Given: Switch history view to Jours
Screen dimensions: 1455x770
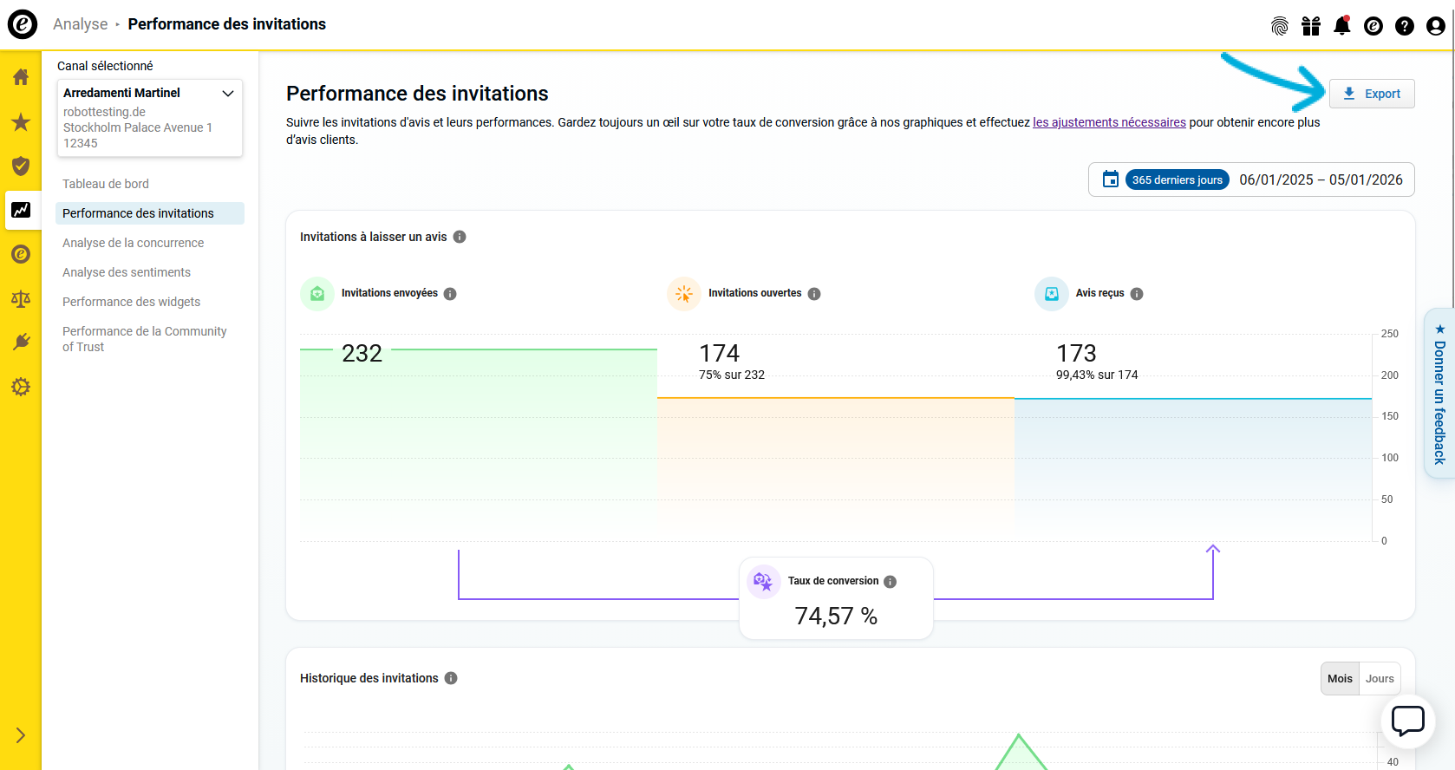Looking at the screenshot, I should point(1380,679).
